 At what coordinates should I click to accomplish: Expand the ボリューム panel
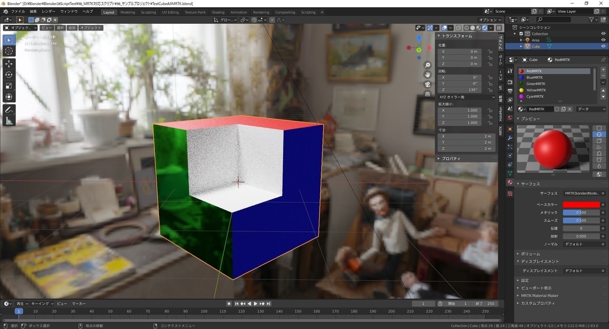pyautogui.click(x=530, y=254)
